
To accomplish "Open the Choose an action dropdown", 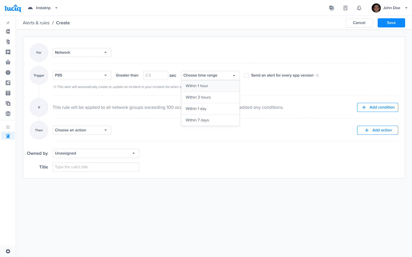I will point(82,130).
